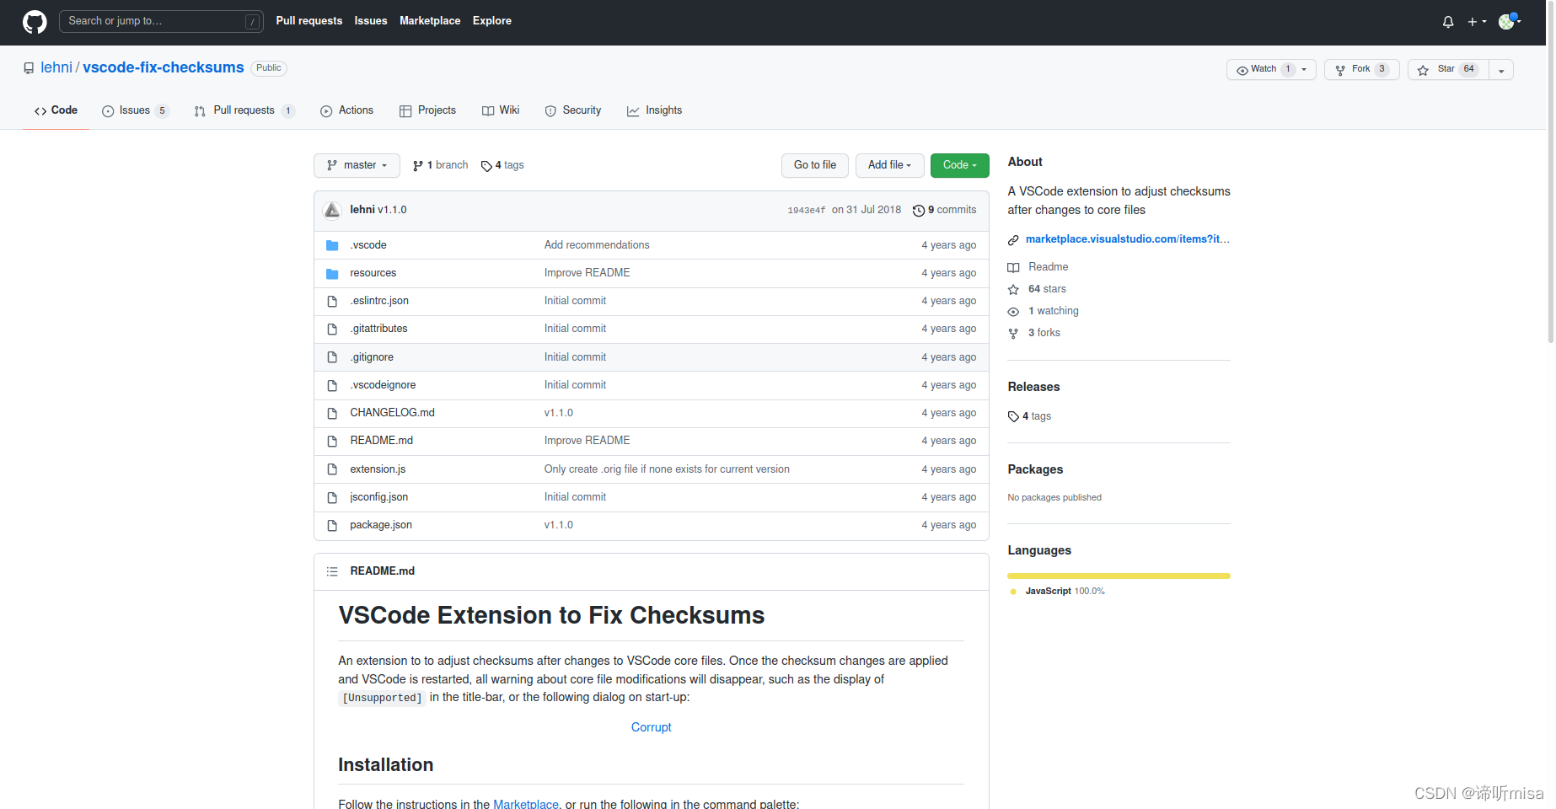Open 4 tags under Releases
The image size is (1556, 809).
pos(1029,416)
